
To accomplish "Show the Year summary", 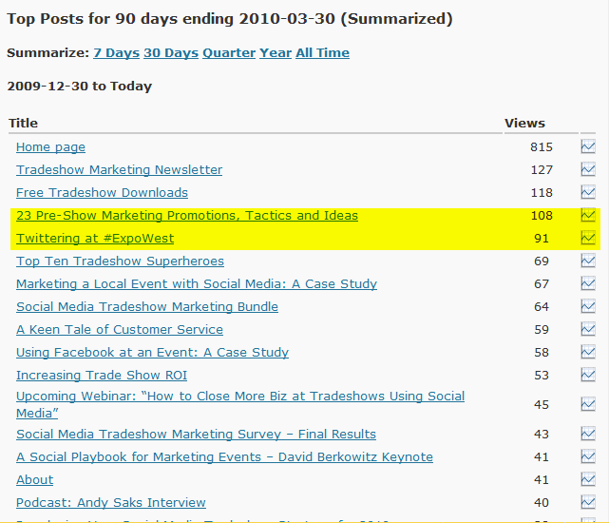I will pos(276,53).
